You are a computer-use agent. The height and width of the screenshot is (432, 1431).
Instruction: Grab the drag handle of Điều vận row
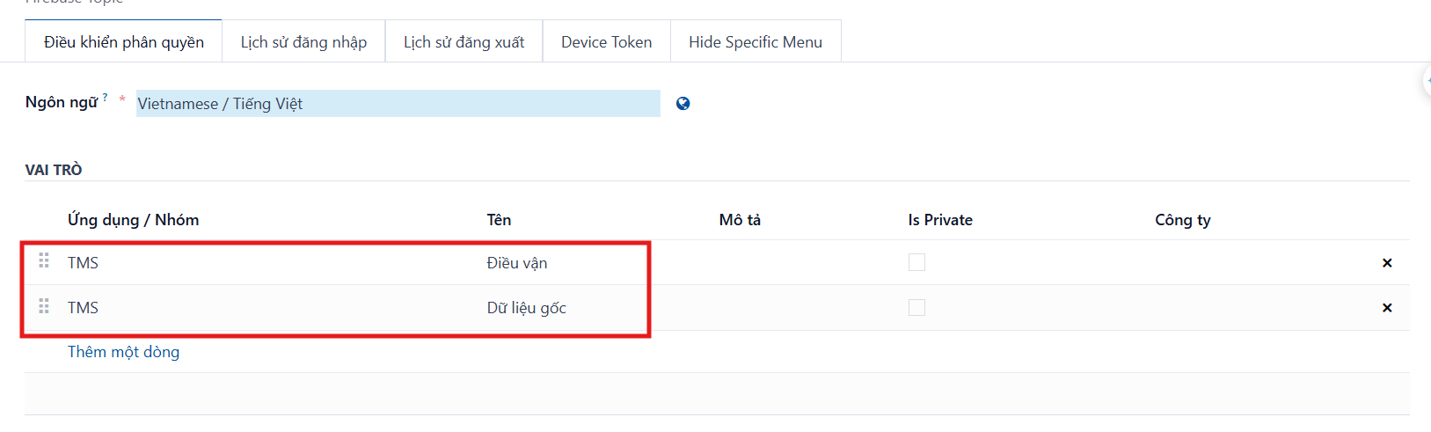[x=44, y=261]
